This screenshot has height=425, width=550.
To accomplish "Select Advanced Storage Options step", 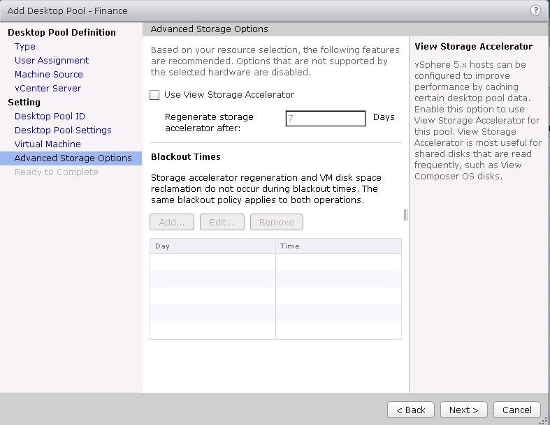I will pyautogui.click(x=73, y=158).
